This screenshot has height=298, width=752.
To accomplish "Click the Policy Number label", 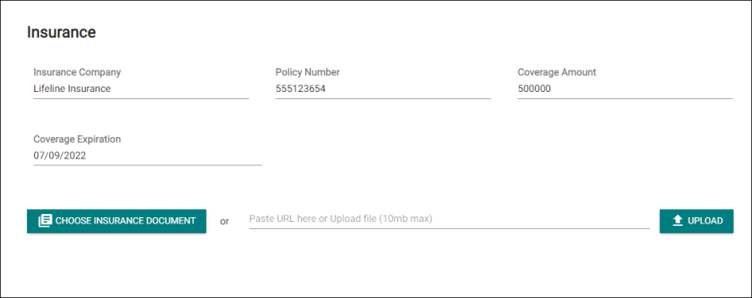I will (x=307, y=72).
